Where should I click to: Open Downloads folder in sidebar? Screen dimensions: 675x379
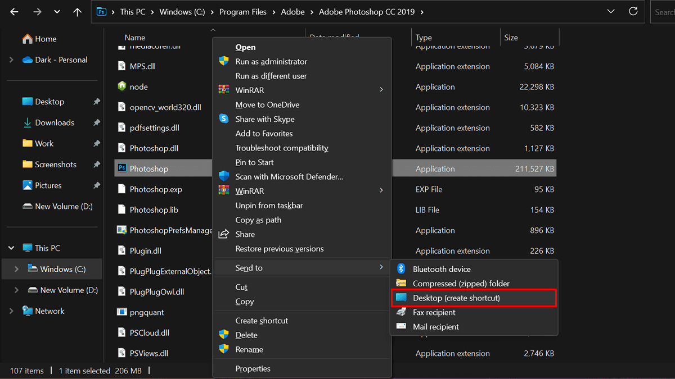tap(54, 122)
